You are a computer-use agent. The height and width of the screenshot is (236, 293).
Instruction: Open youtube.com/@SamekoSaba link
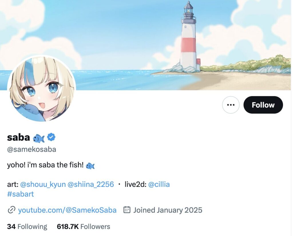point(67,210)
